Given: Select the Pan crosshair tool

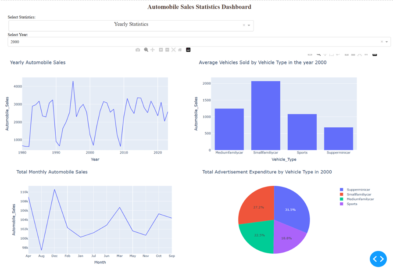Looking at the screenshot, I should point(153,50).
